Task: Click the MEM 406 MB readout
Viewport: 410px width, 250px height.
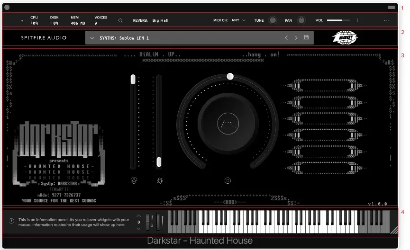Action: (78, 20)
